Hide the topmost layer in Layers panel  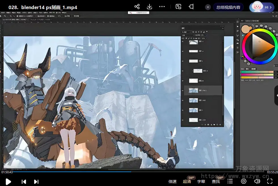[x=183, y=42]
